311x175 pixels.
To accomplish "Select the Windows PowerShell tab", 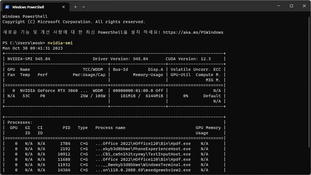I will (x=36, y=7).
